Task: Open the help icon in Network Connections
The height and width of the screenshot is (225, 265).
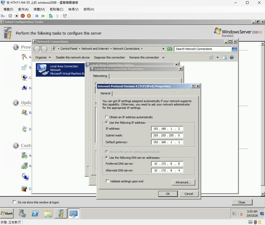Action: [x=232, y=57]
